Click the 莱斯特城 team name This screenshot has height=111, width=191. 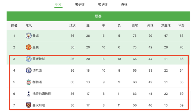coord(38,59)
